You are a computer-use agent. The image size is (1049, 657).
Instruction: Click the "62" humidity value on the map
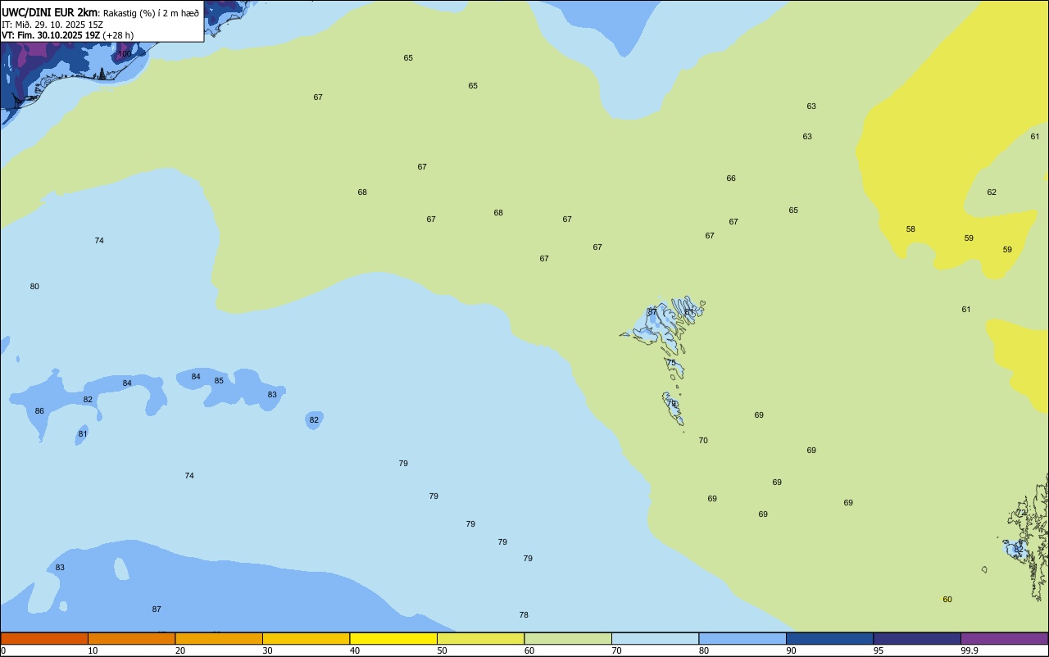tap(992, 193)
